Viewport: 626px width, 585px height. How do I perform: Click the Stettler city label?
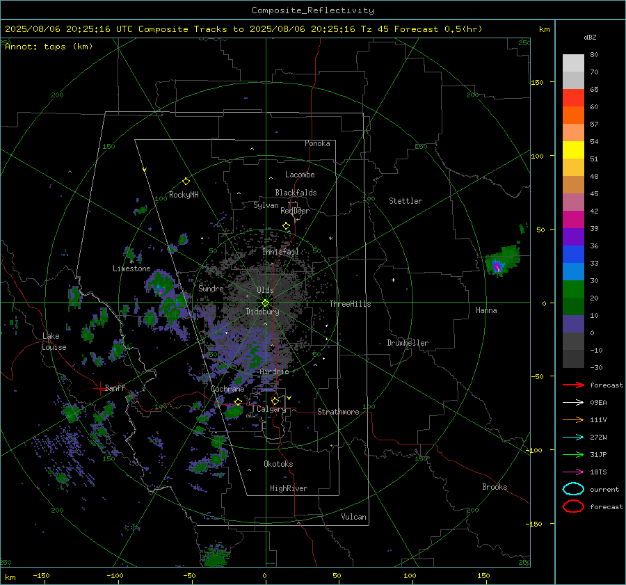[x=406, y=201]
